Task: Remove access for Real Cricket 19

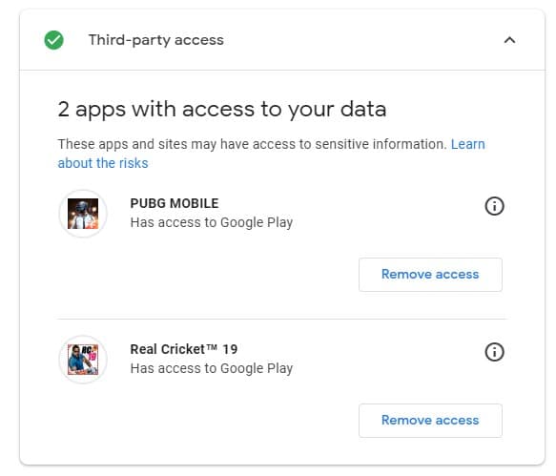Action: pos(430,421)
